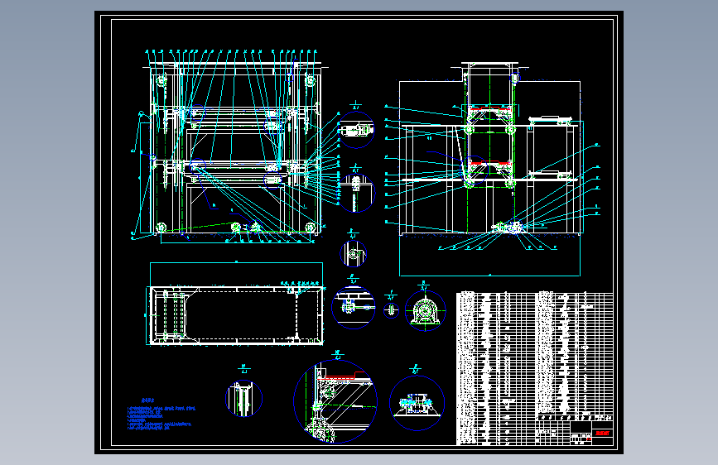Select second detail circle below the topmost detail

coord(356,193)
